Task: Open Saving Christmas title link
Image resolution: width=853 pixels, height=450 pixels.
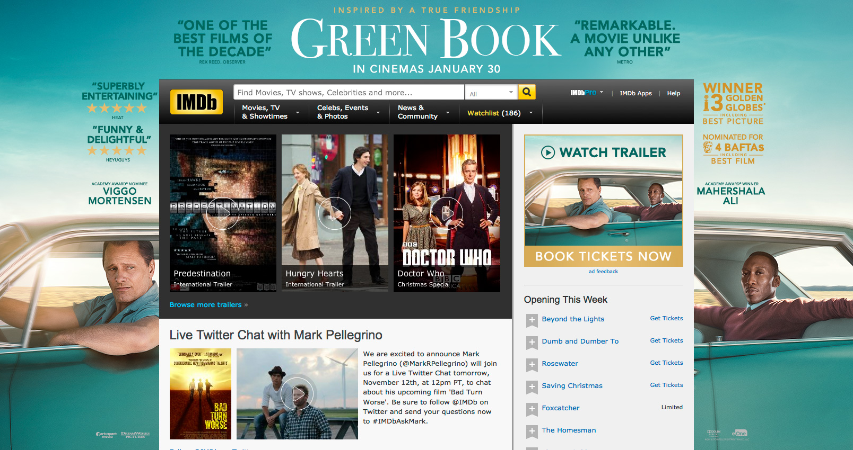Action: pos(572,386)
